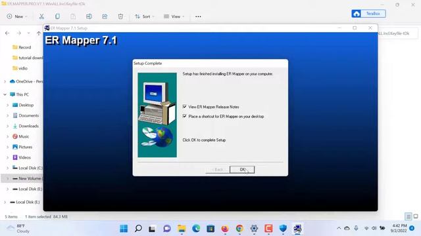Switch to details view layout icon
The height and width of the screenshot is (236, 421).
409,216
